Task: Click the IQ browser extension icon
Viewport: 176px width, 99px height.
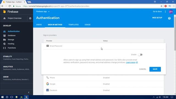Action: tap(170, 6)
